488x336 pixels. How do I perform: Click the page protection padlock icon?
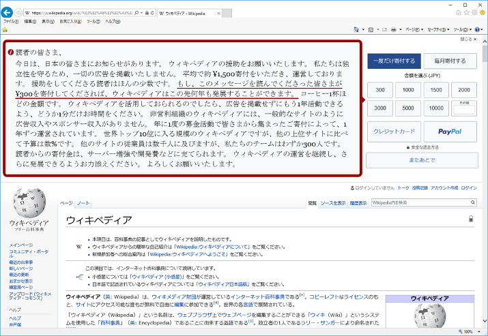pos(471,219)
